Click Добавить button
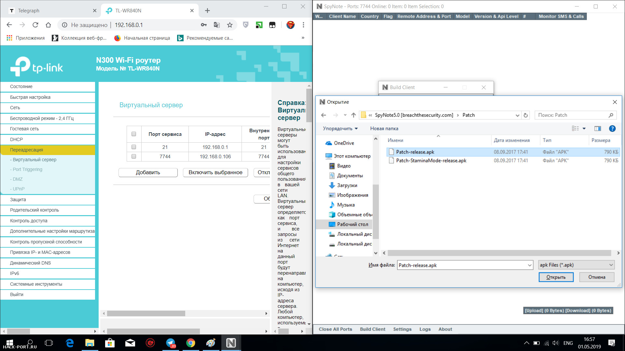625x351 pixels. tap(148, 173)
